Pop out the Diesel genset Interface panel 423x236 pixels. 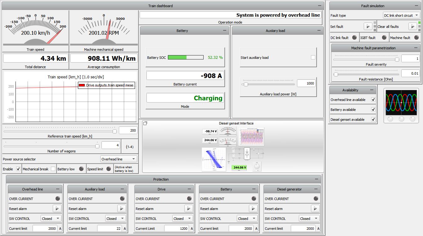(x=145, y=124)
